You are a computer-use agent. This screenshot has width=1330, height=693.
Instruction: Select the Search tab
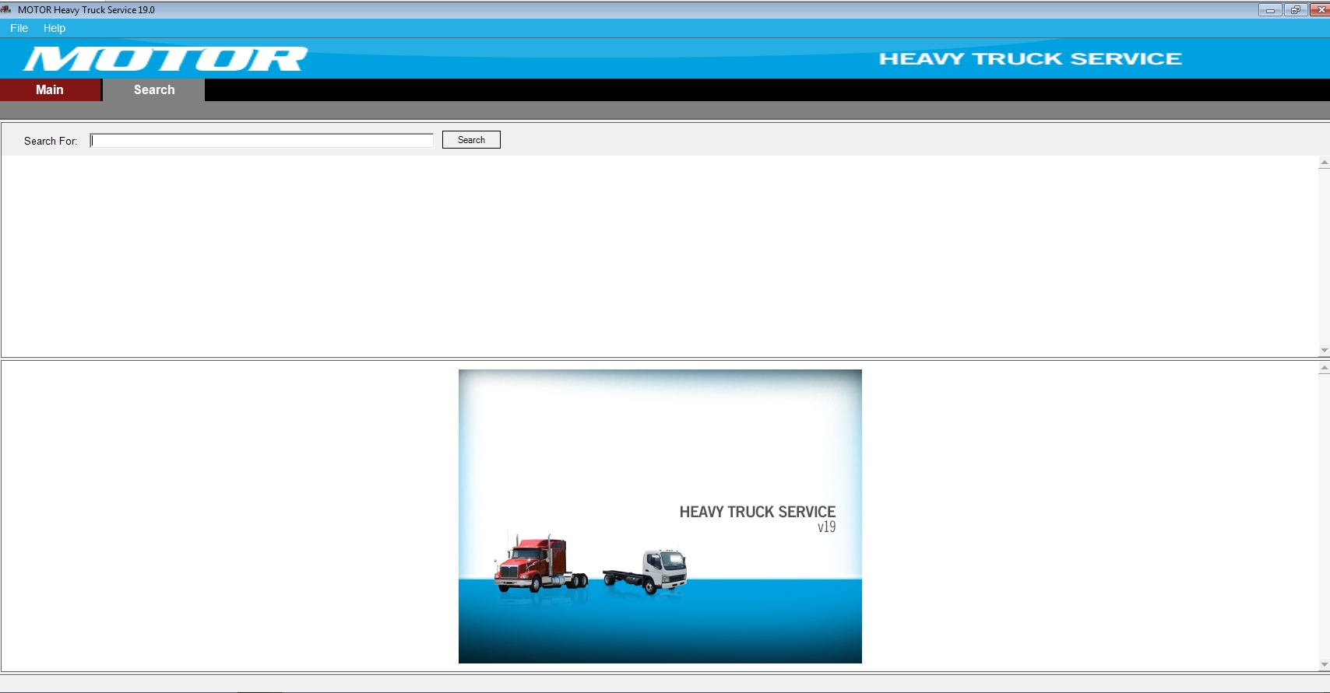[154, 89]
